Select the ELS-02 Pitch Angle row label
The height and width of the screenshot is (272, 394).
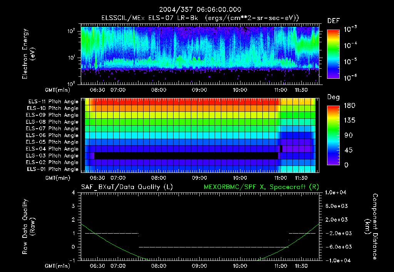52,163
